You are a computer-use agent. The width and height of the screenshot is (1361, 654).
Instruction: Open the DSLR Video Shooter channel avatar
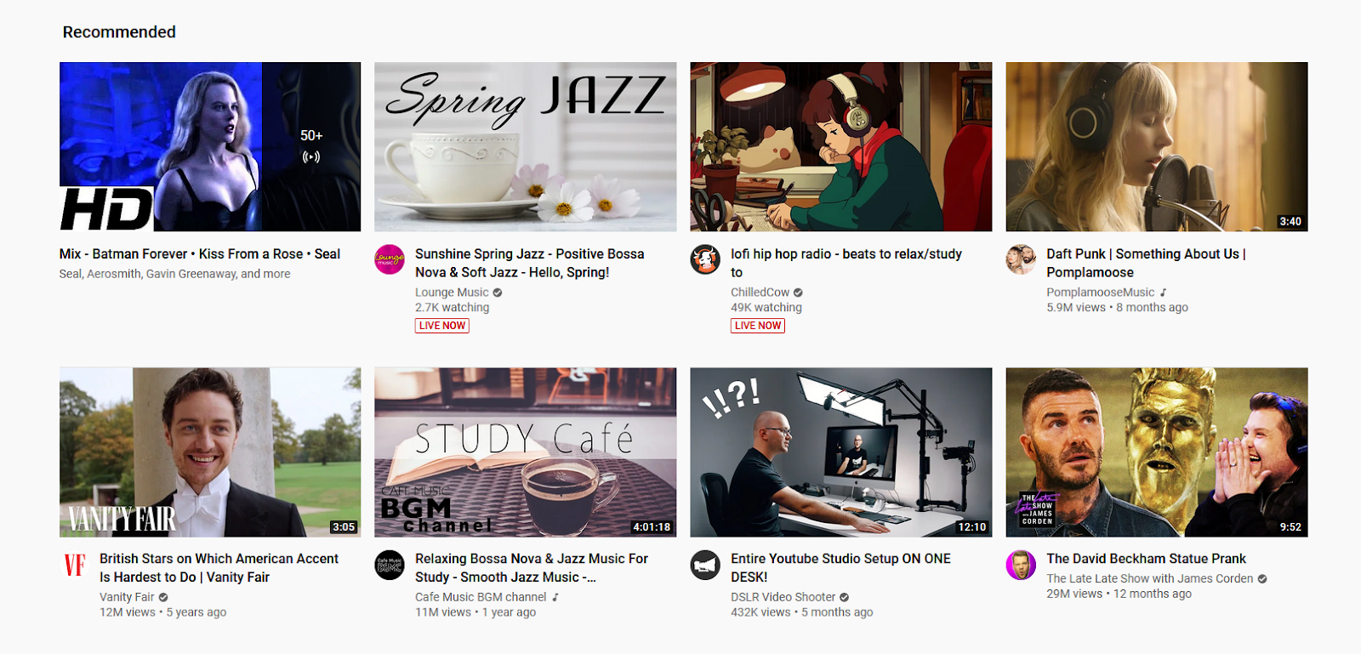point(705,565)
